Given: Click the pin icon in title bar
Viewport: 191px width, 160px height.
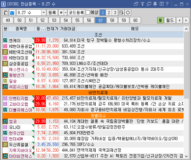Looking at the screenshot, I should 155,4.
